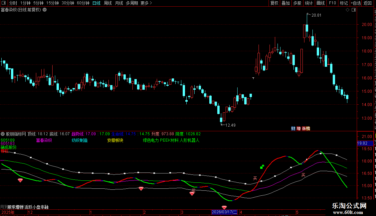Click the 顶线: 18.12 indicator value
This screenshot has height=216, width=376.
point(38,134)
